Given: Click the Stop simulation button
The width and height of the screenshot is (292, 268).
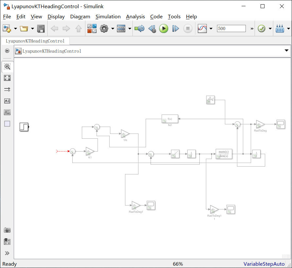Looking at the screenshot, I should (188, 29).
